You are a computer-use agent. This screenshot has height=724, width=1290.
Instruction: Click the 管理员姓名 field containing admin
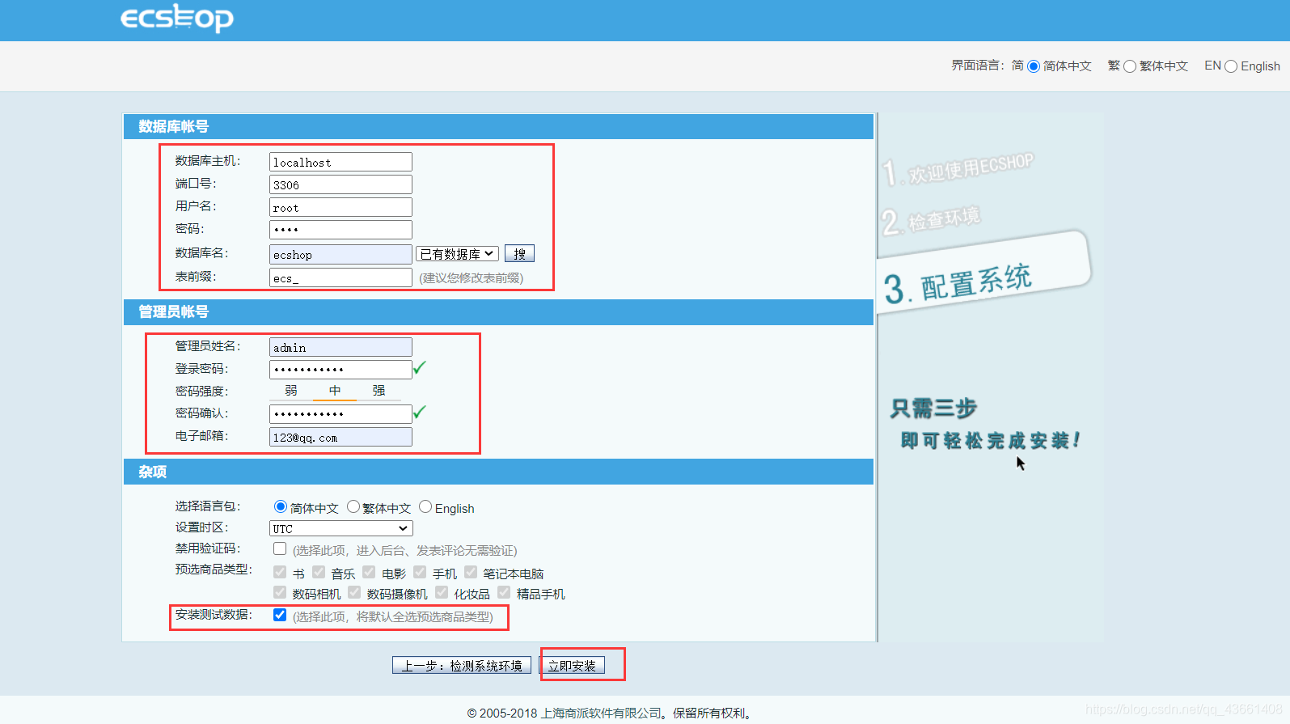(x=340, y=347)
